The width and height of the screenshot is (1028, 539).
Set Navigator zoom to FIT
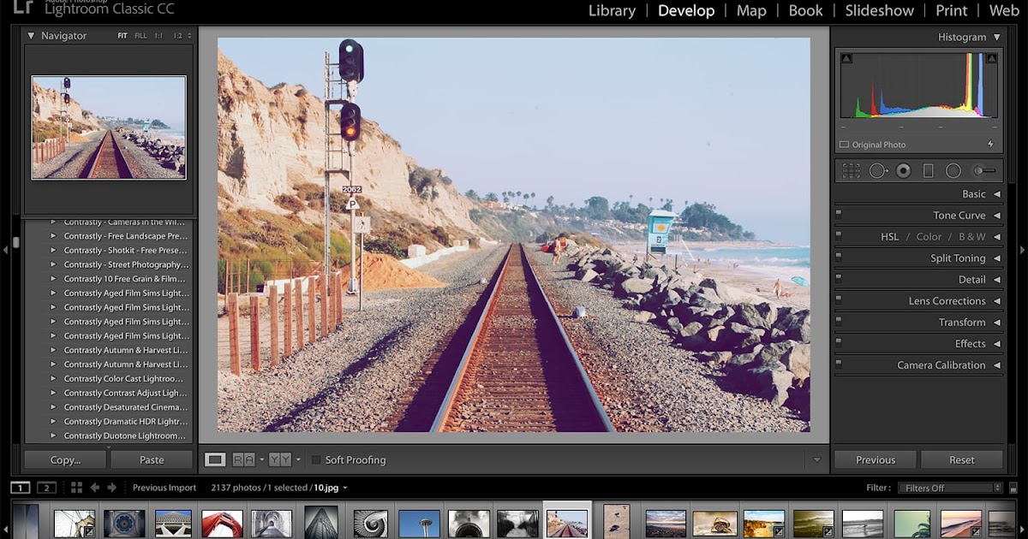(123, 36)
